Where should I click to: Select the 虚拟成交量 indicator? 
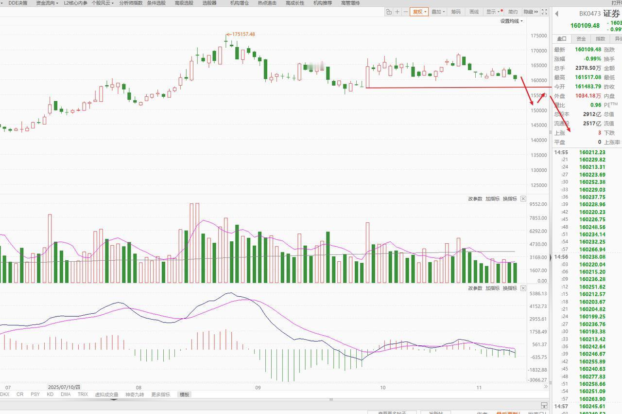(106, 395)
